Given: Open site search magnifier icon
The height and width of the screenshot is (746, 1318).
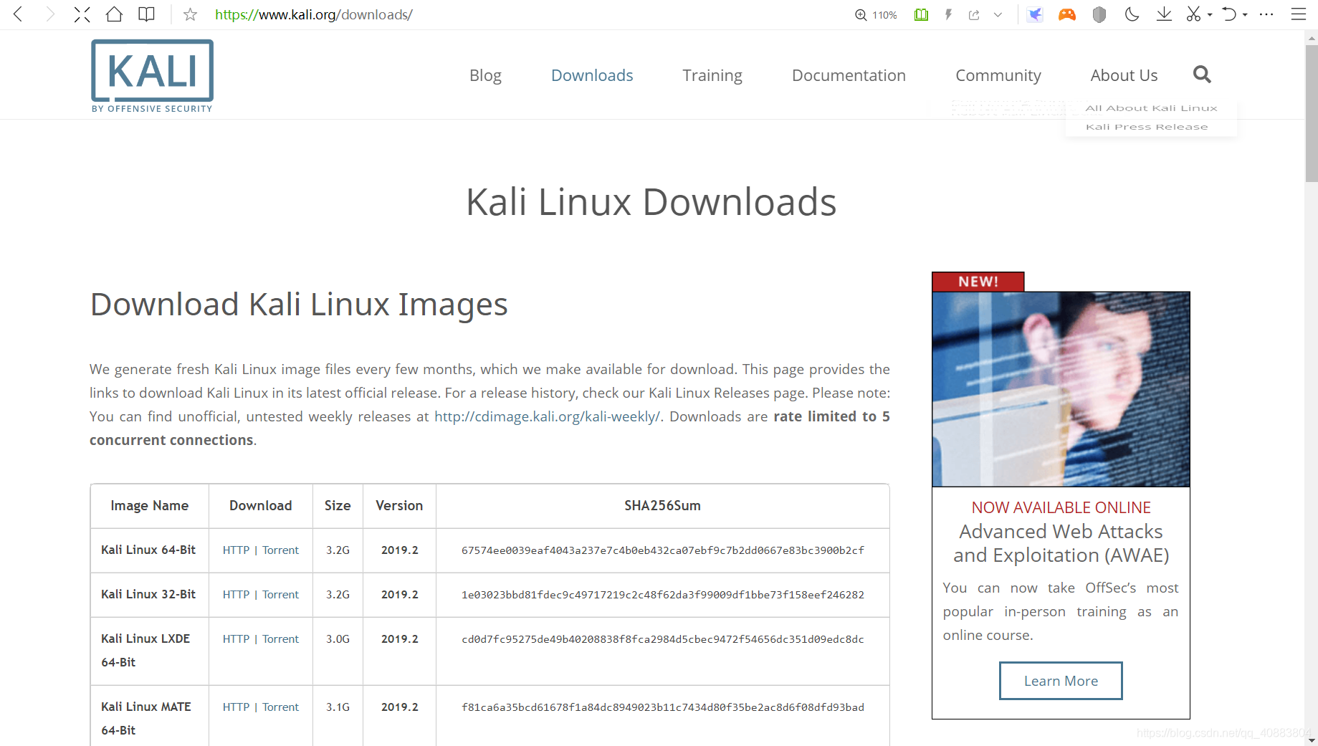Looking at the screenshot, I should 1202,75.
